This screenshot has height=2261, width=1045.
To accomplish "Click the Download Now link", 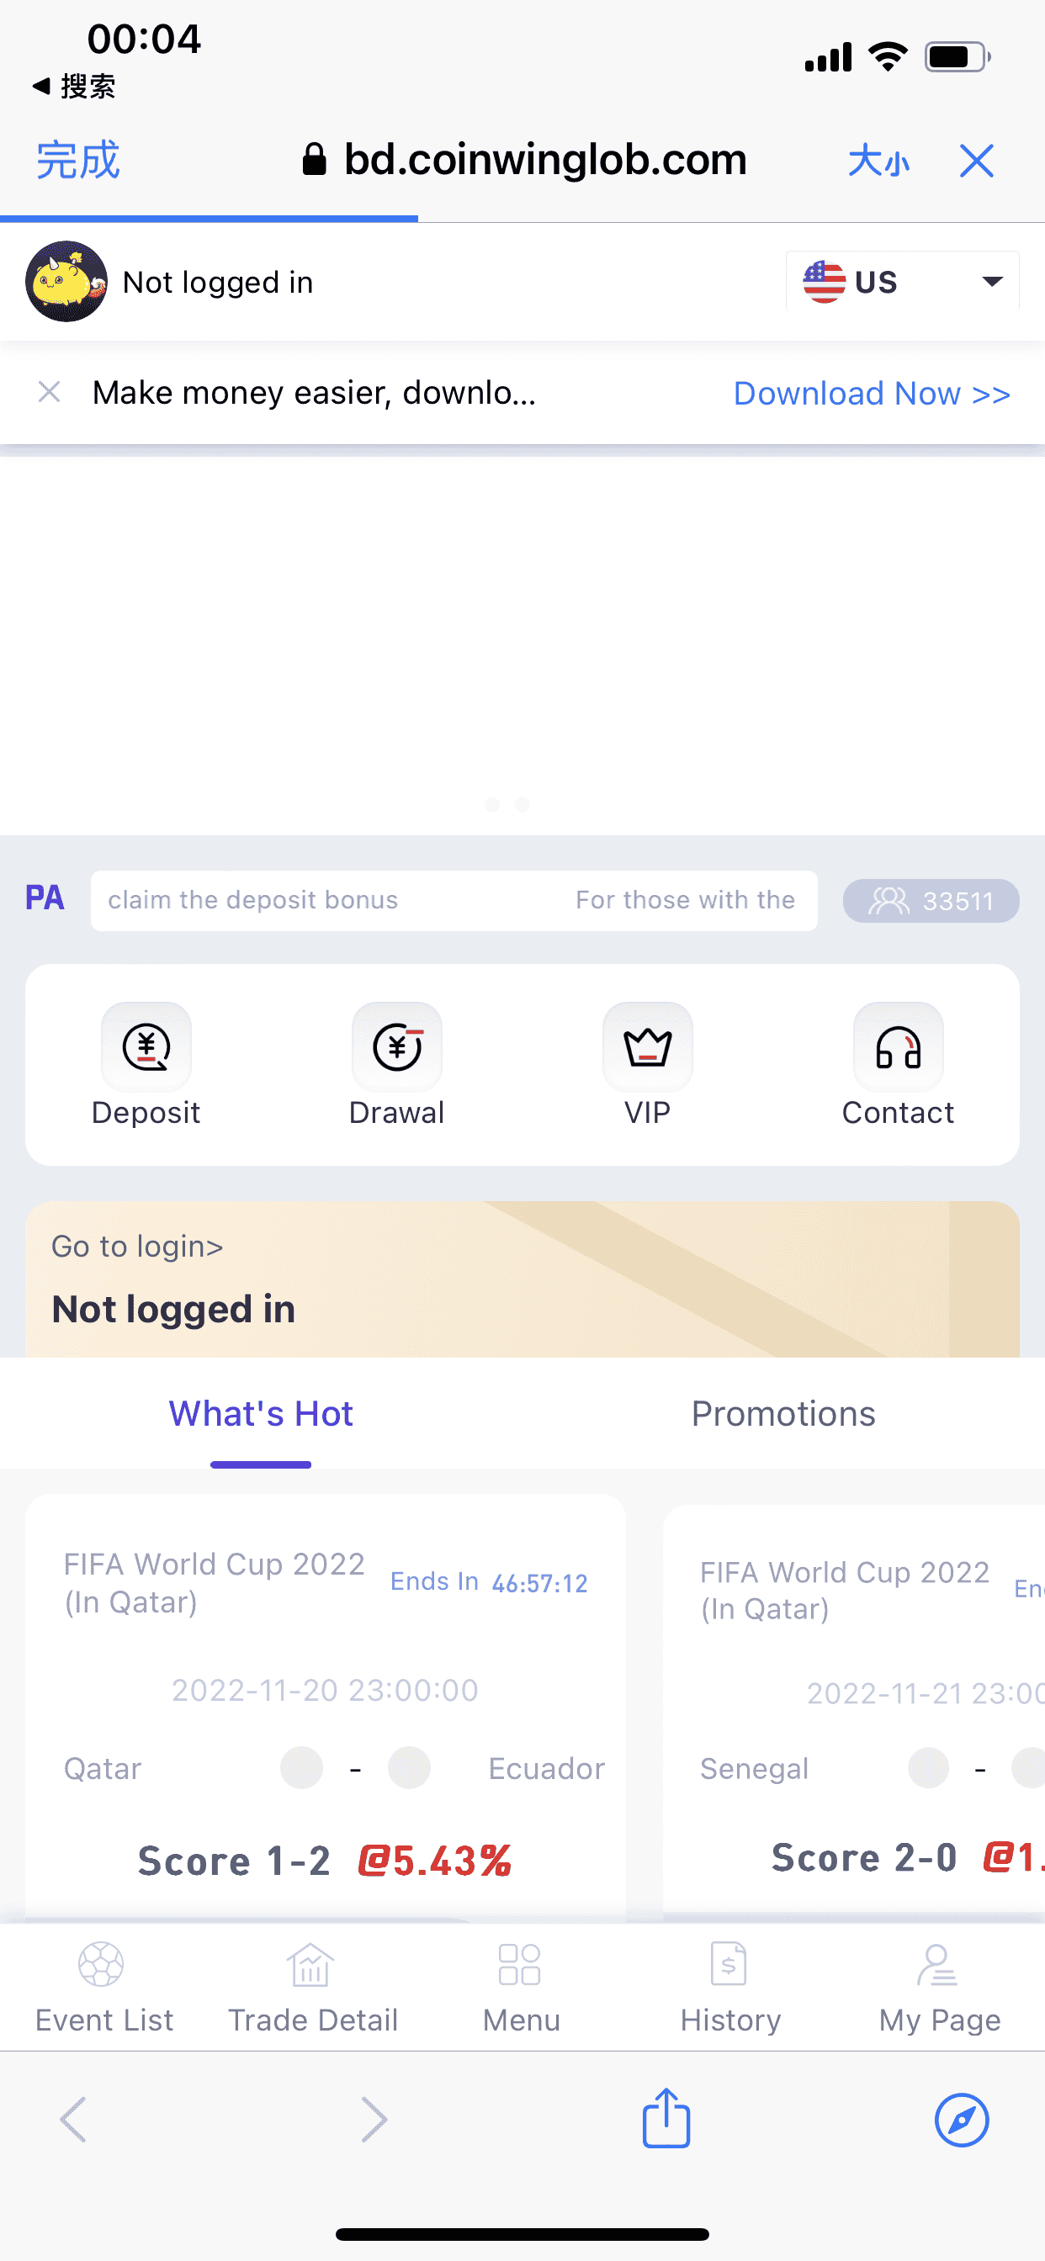I will click(x=871, y=393).
